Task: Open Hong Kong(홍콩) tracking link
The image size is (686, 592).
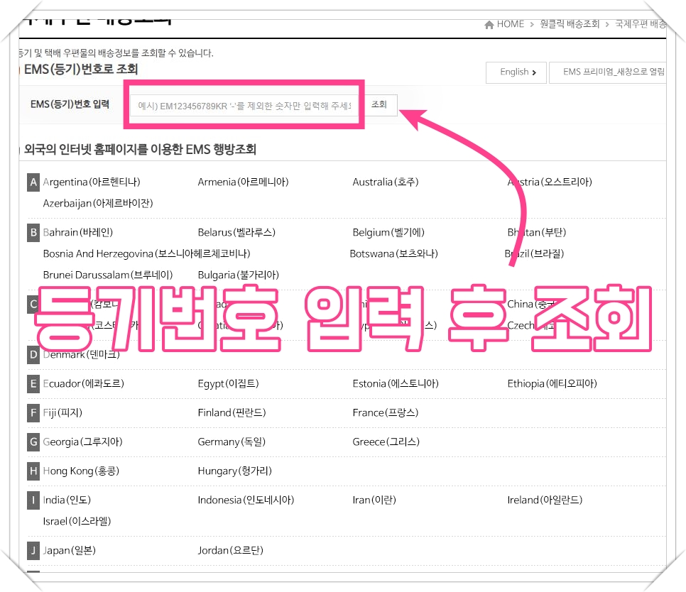Action: [81, 471]
